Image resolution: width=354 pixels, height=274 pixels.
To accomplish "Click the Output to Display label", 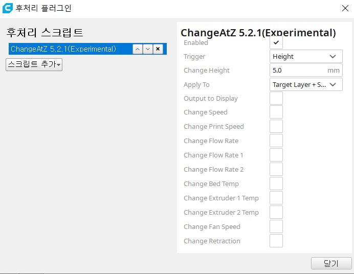I will [211, 99].
